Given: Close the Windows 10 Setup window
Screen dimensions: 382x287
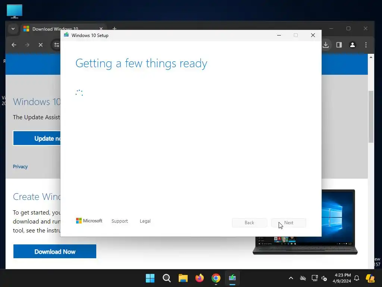Looking at the screenshot, I should 313,36.
